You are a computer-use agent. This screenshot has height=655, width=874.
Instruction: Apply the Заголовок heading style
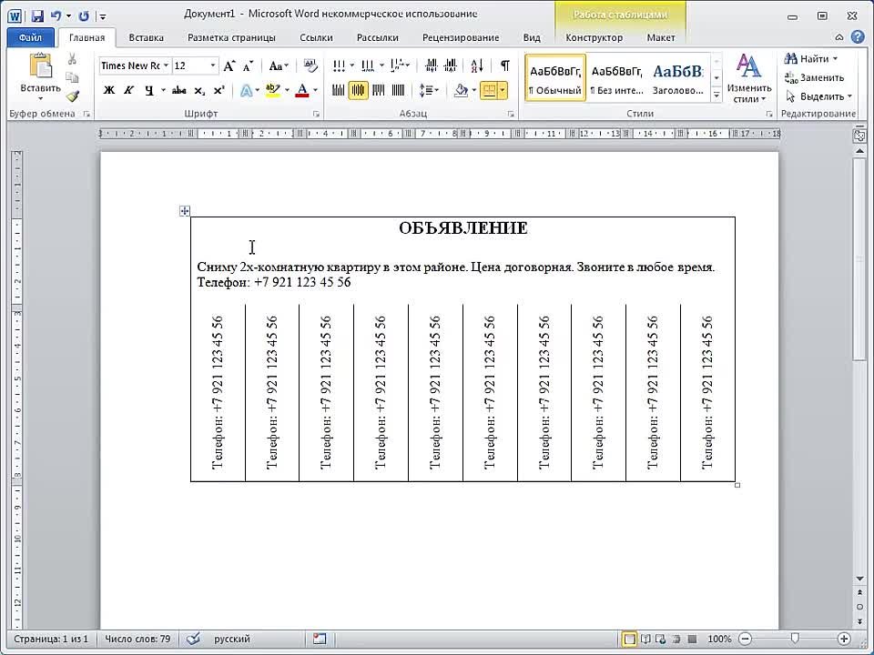click(678, 78)
